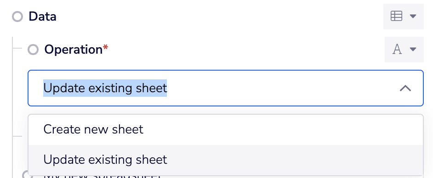This screenshot has height=178, width=433.
Task: Toggle the circle marker beside Operation
Action: pyautogui.click(x=33, y=50)
